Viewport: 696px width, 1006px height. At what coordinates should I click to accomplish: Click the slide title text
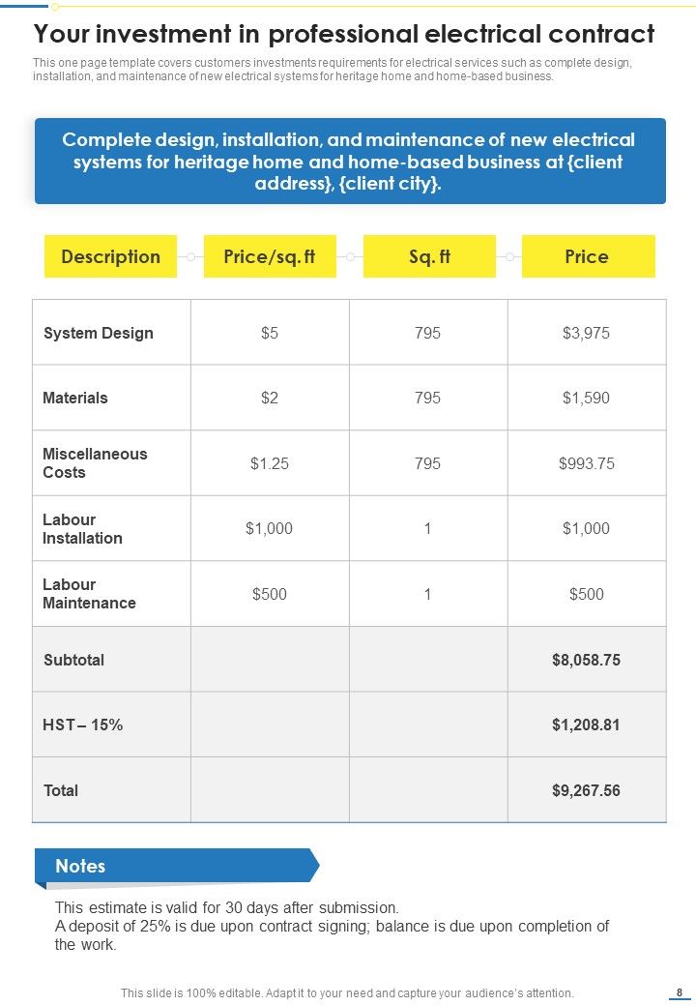tap(344, 34)
